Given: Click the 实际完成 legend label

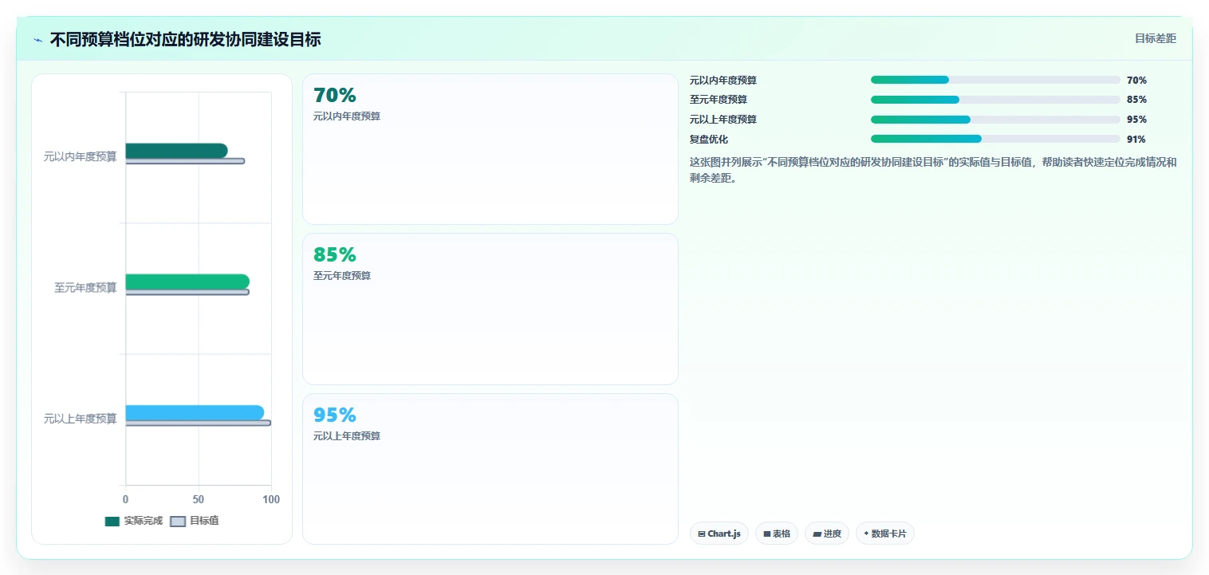Looking at the screenshot, I should 144,521.
